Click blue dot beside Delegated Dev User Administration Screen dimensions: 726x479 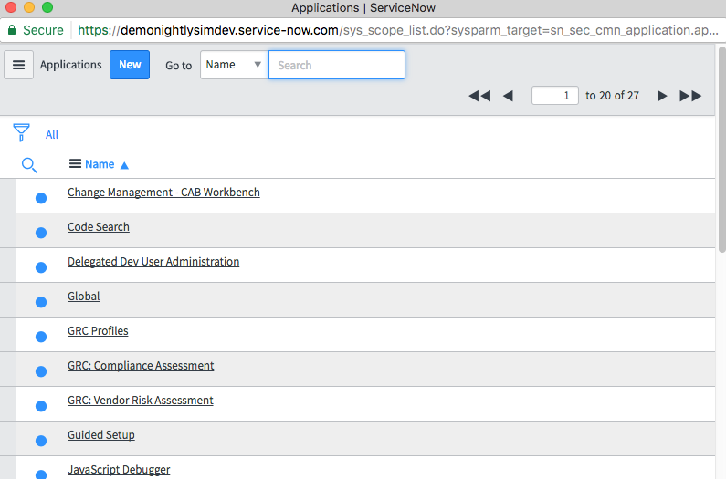[x=41, y=267]
